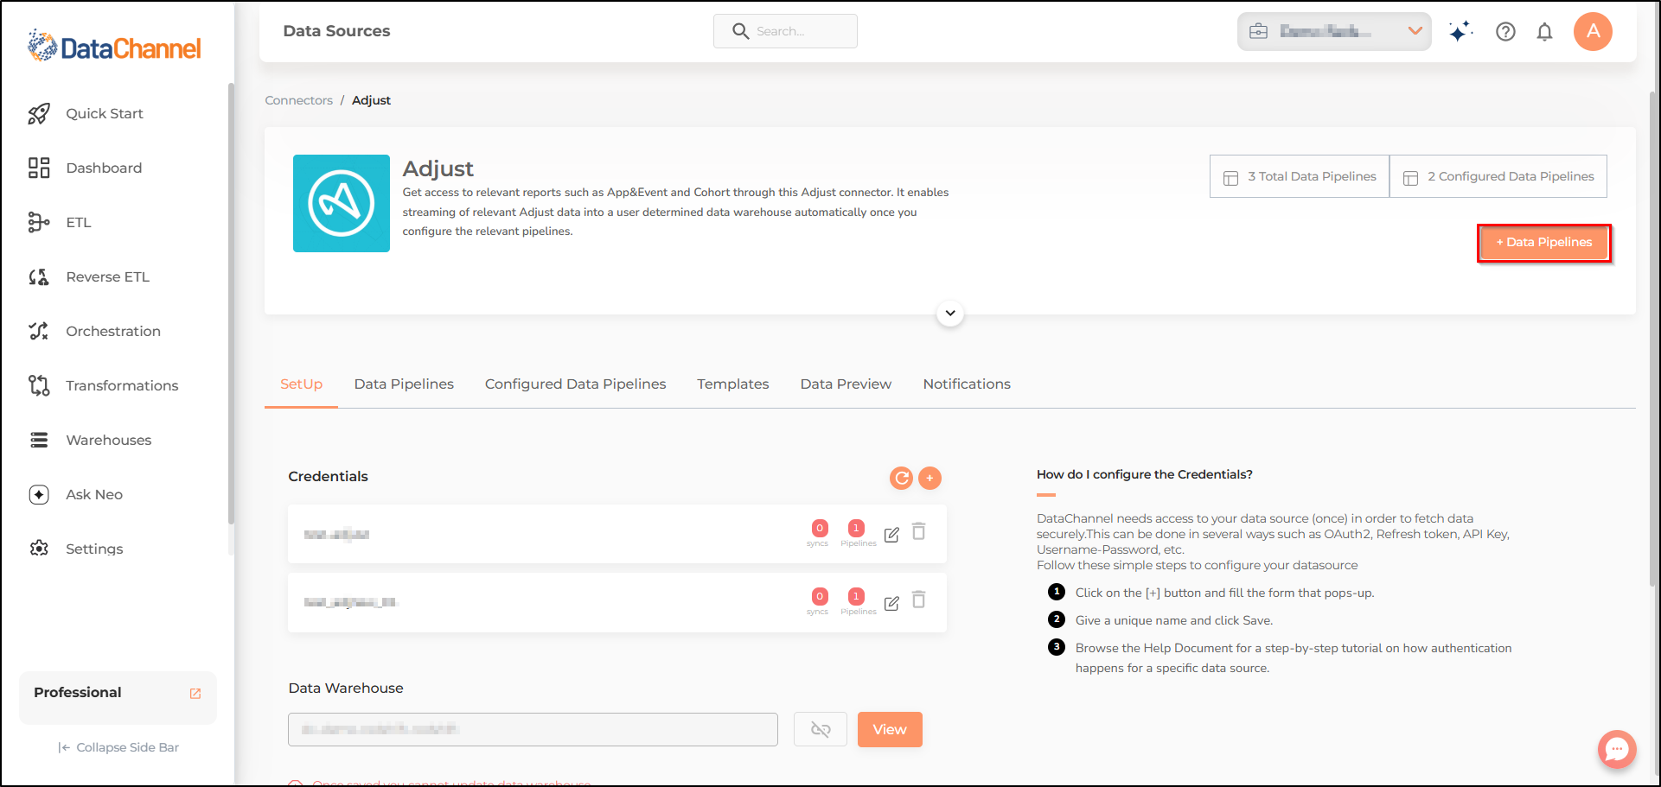1661x787 pixels.
Task: Click first credential syncs count badge
Action: 820,528
